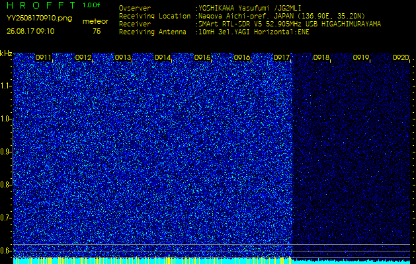Image resolution: width=416 pixels, height=264 pixels.
Task: Click the 0.7 frequency axis label
Action: (5, 218)
